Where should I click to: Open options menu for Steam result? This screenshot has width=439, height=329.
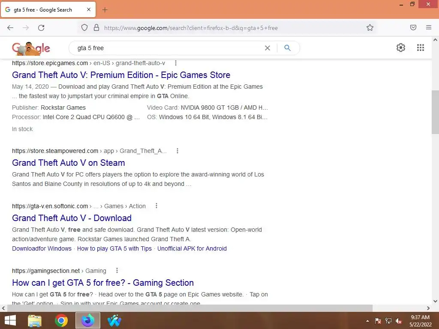177,151
